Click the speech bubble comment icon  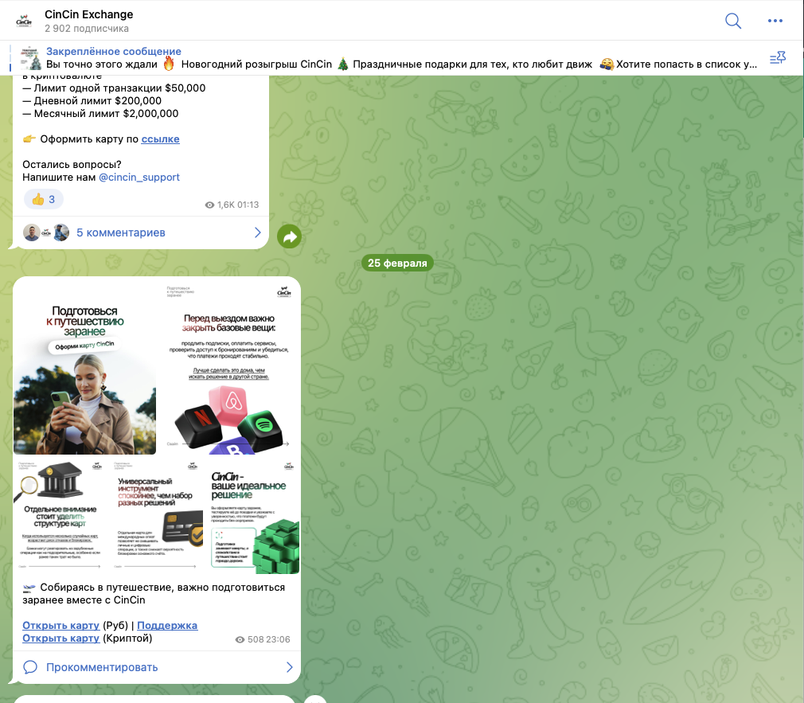[31, 667]
